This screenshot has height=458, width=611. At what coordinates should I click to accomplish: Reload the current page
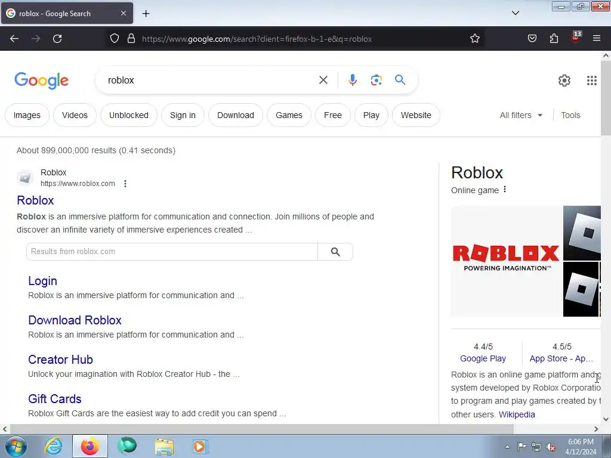(57, 39)
